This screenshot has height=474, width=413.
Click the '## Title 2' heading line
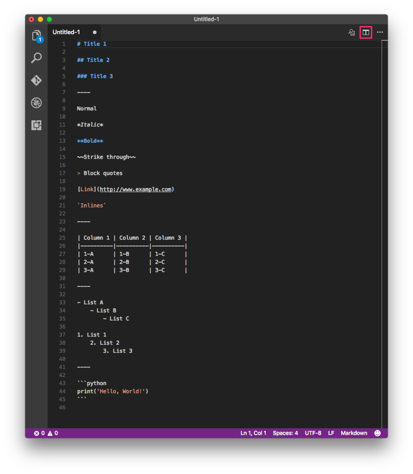coord(94,60)
